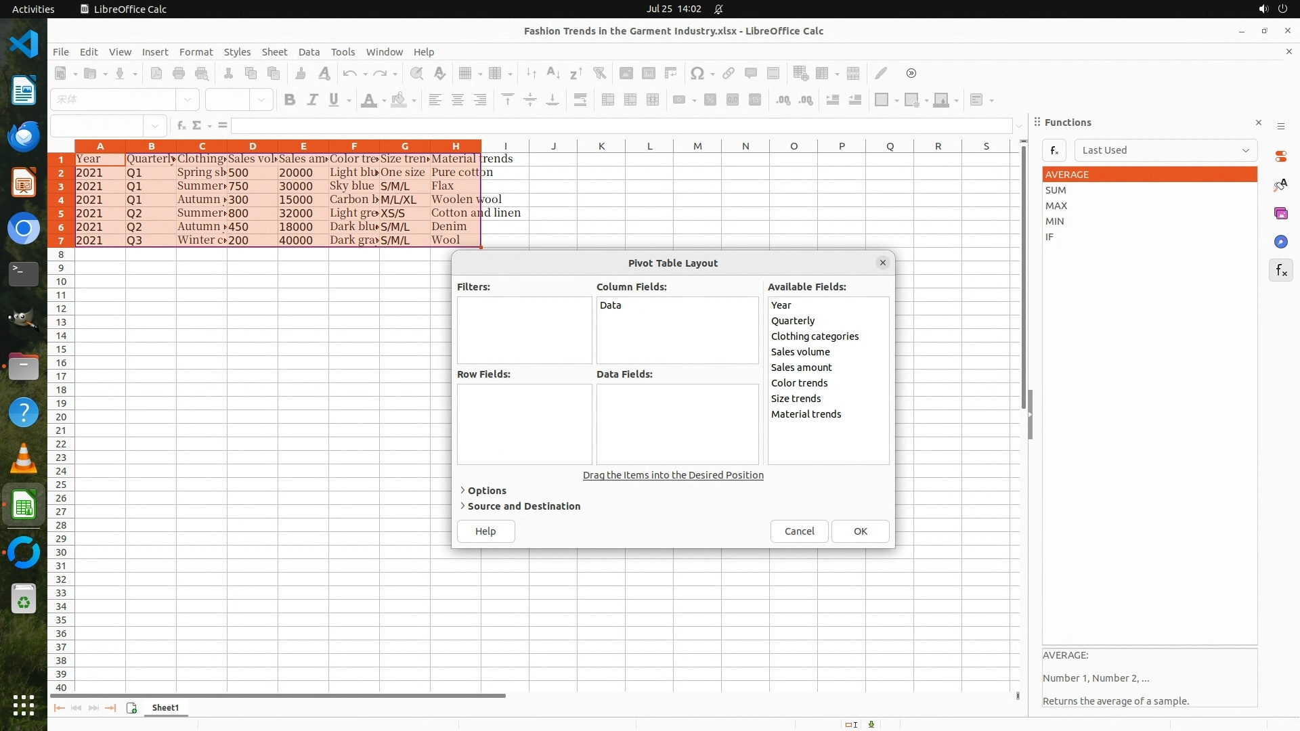Open the sidebar Styles deck
This screenshot has height=731, width=1300.
[x=1280, y=185]
